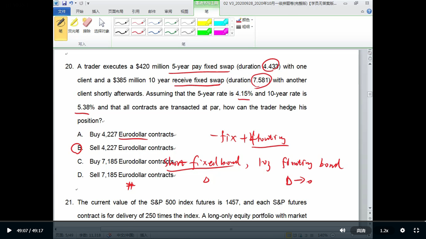Play the video
The width and height of the screenshot is (426, 239).
tap(9, 230)
